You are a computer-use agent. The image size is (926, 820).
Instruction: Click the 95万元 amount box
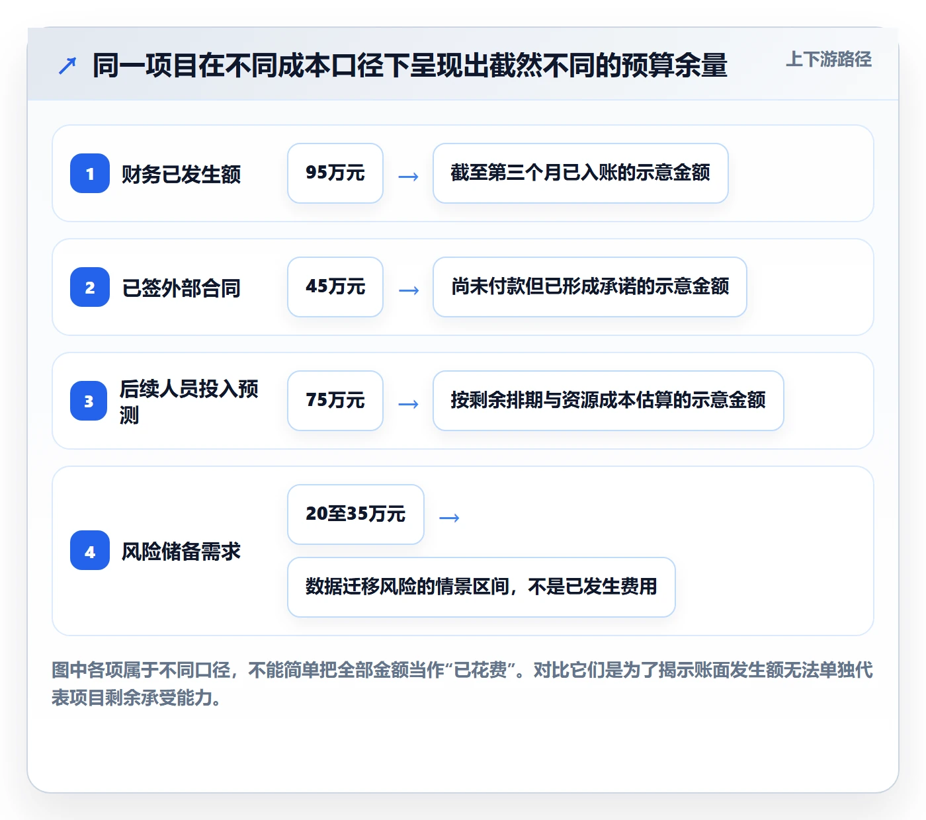(x=335, y=173)
